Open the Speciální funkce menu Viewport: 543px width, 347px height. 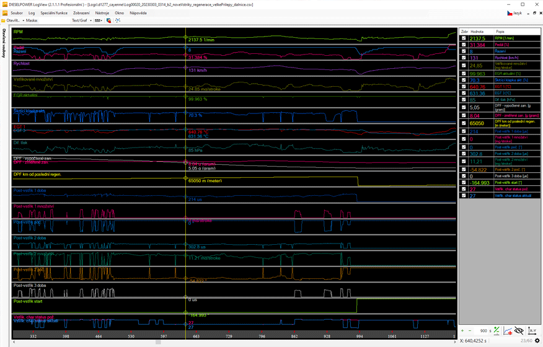[54, 13]
